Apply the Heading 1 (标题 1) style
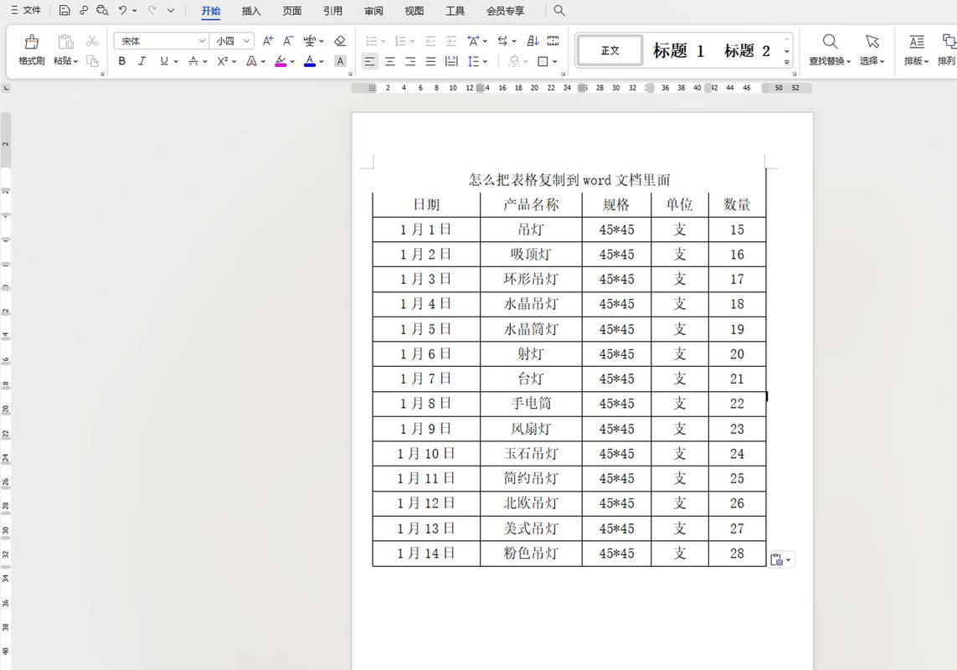This screenshot has height=670, width=957. pos(678,50)
